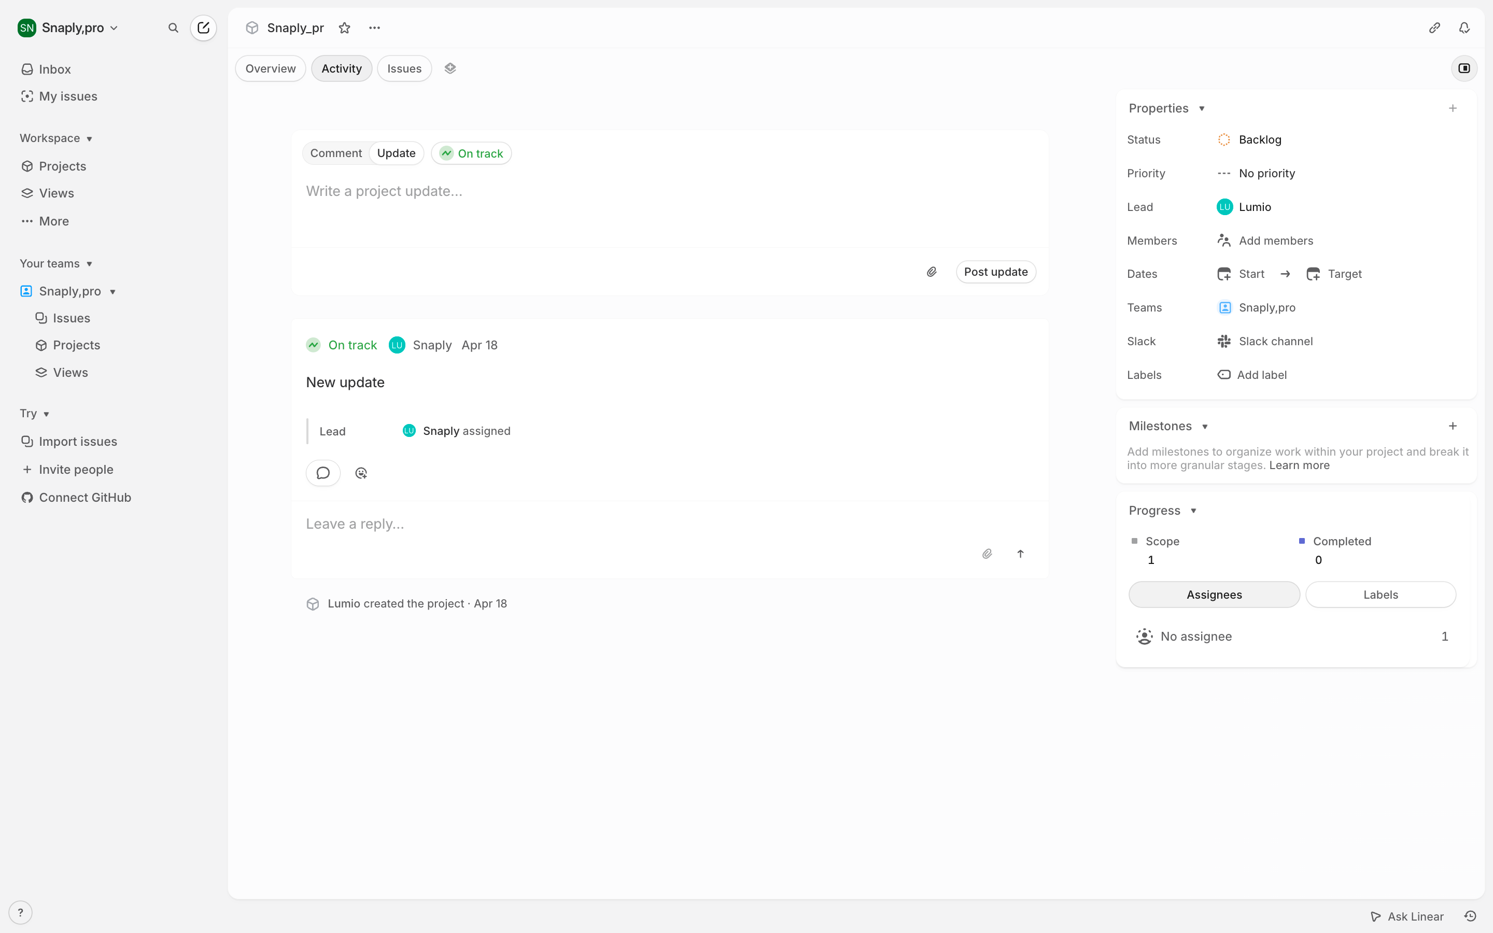1493x933 pixels.
Task: Open Backlog status dropdown
Action: (x=1249, y=140)
